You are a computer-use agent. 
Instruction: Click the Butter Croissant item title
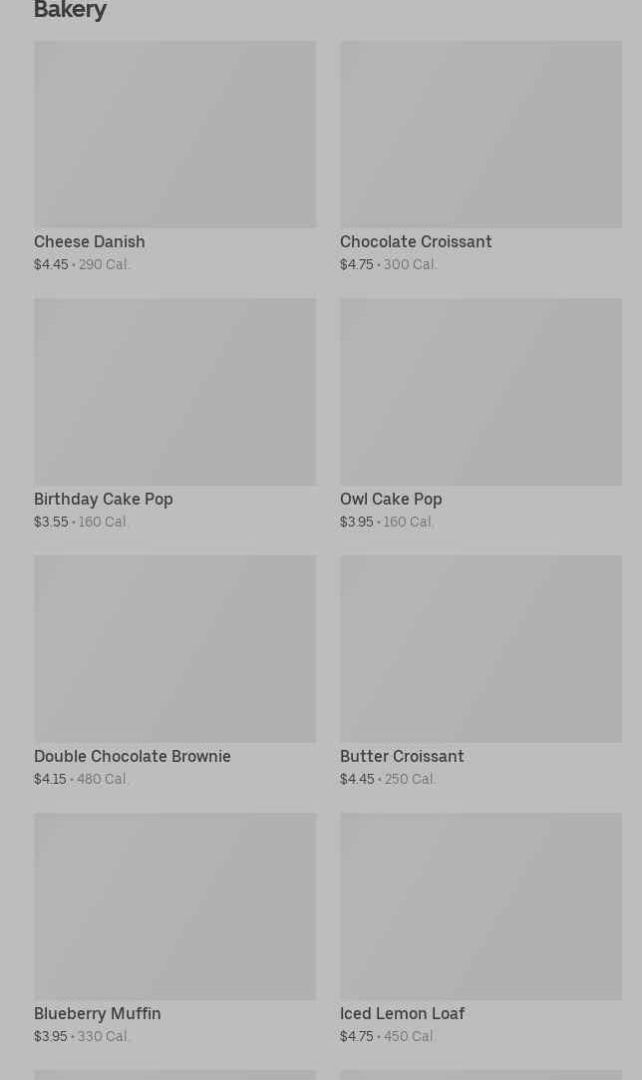click(x=402, y=757)
